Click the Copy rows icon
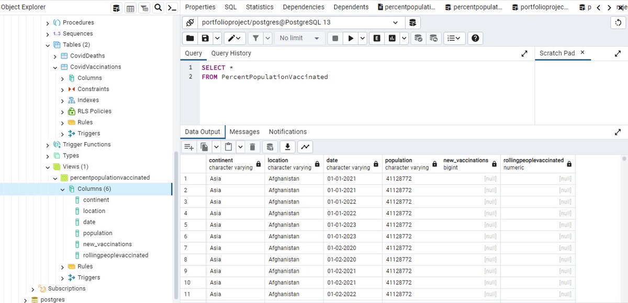628x303 pixels. click(x=205, y=147)
